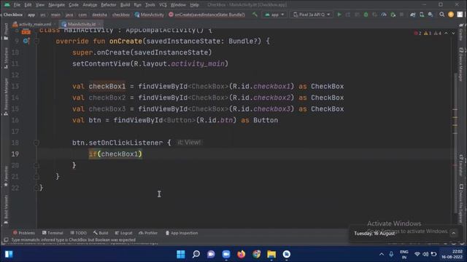Image resolution: width=467 pixels, height=262 pixels.
Task: Close the MainActivity.kt tab
Action: [x=100, y=24]
